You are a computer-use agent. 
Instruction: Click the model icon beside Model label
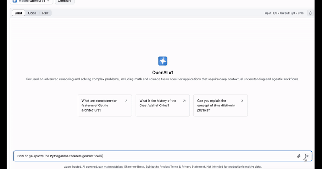click(x=15, y=1)
